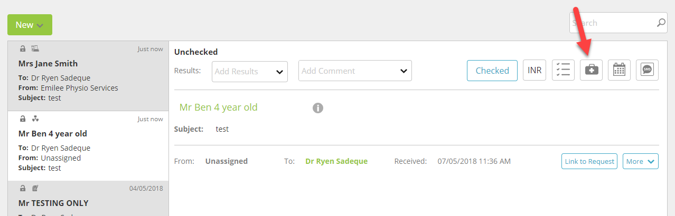Click the SMS message icon button
Screen dimensions: 675x216
click(647, 70)
